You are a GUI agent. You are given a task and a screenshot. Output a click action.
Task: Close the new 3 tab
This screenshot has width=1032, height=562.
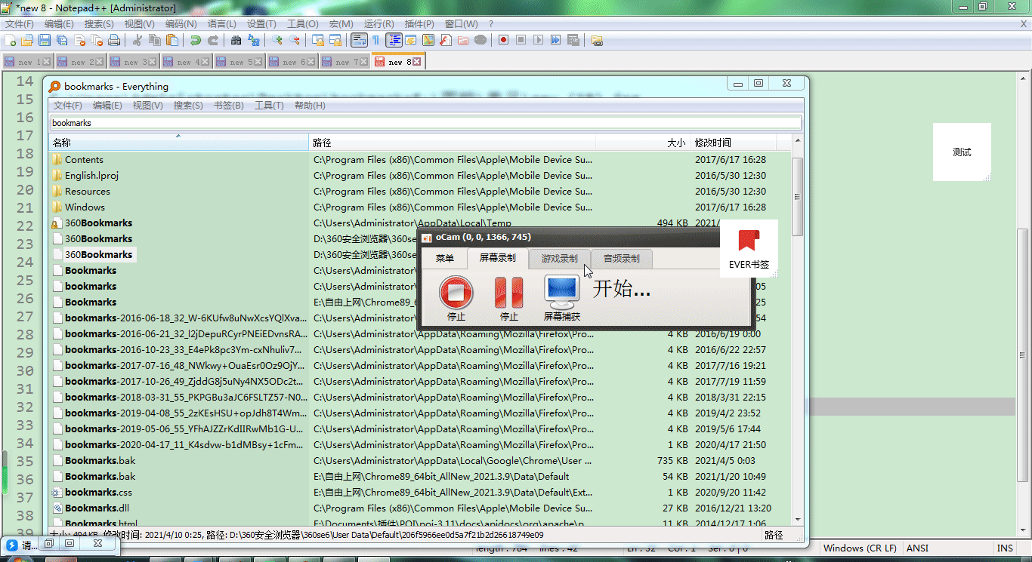(152, 62)
